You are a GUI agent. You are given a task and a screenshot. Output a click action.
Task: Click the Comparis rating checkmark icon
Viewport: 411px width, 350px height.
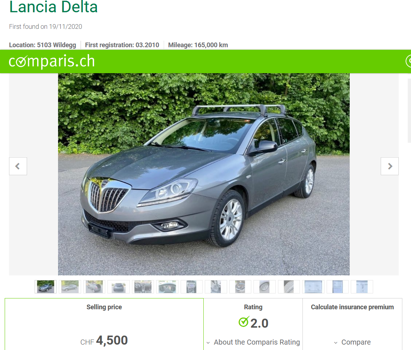244,322
